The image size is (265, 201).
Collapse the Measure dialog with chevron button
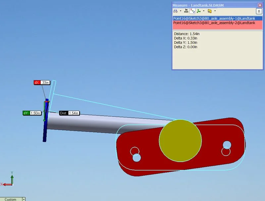tap(259, 11)
